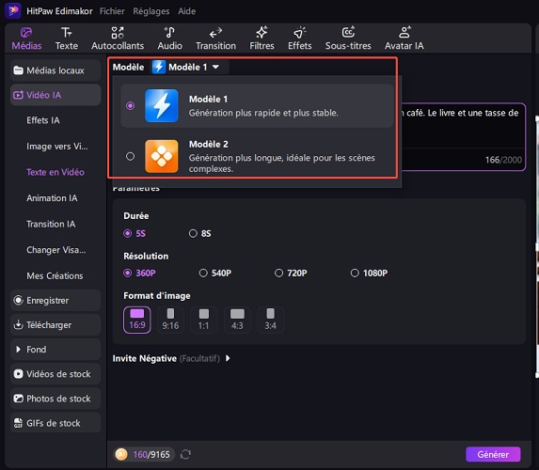Select the Modèle 2 radio option
Screen dimensions: 539x470
pyautogui.click(x=130, y=156)
